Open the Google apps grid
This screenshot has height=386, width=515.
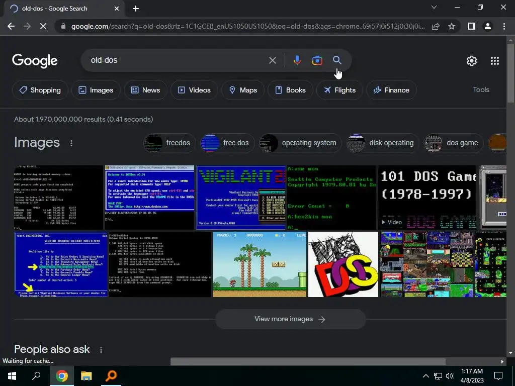tap(495, 61)
